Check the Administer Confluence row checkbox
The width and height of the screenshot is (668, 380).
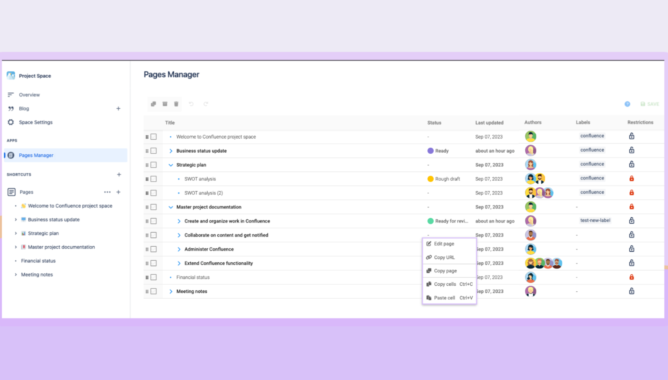click(x=154, y=249)
